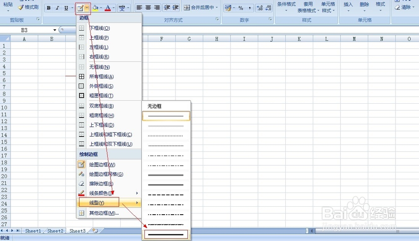The width and height of the screenshot is (419, 241).
Task: Pick the double line style
Action: pos(166,175)
